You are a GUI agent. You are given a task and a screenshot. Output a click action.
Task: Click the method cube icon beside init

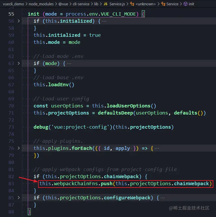pyautogui.click(x=186, y=4)
